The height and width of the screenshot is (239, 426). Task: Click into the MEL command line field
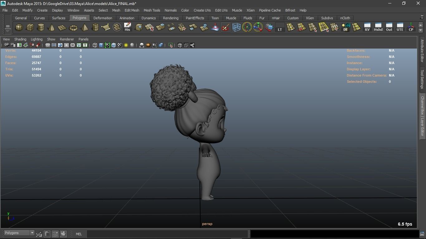point(167,234)
